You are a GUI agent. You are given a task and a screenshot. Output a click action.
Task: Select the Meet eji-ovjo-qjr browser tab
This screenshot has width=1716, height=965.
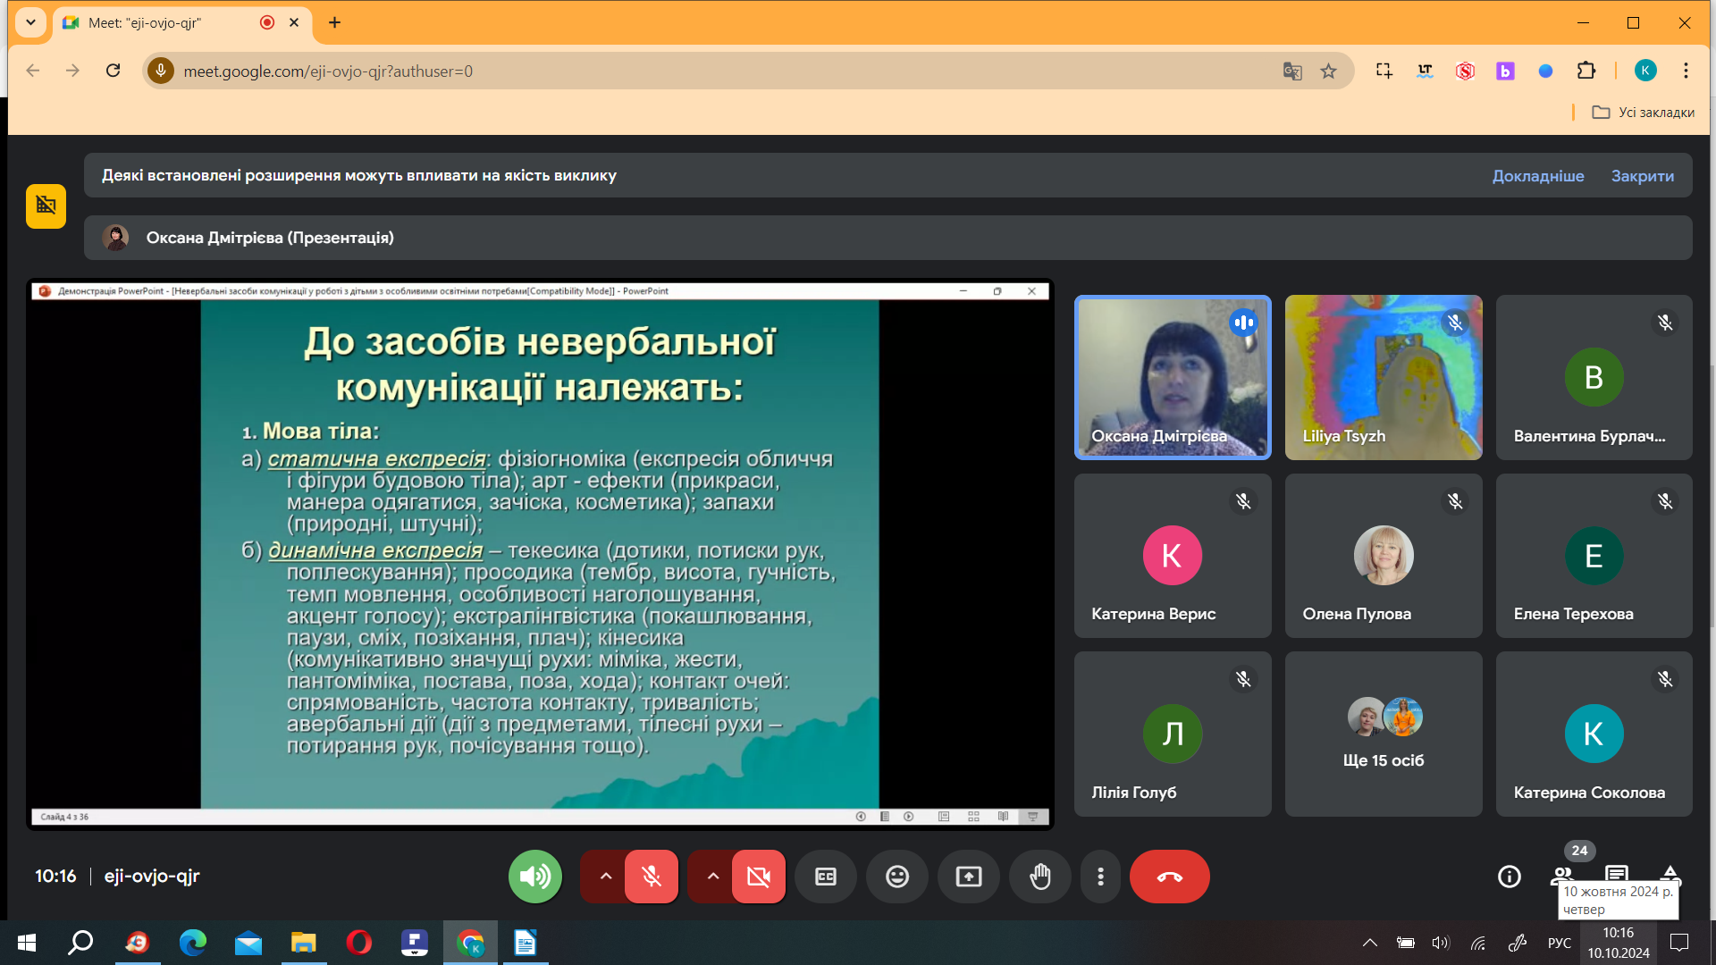[170, 22]
